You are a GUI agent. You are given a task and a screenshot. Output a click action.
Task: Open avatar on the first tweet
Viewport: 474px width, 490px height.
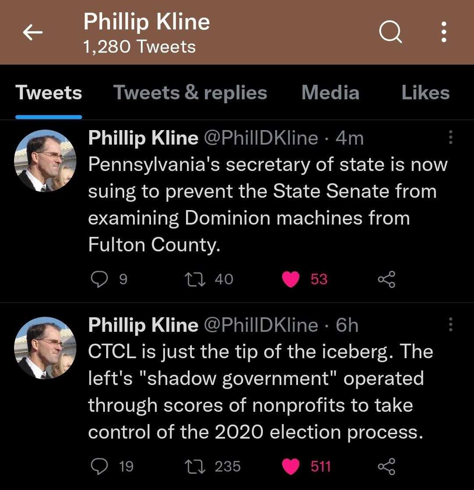[x=45, y=160]
